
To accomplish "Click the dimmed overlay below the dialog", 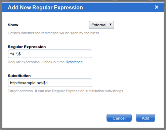I will [83, 129].
